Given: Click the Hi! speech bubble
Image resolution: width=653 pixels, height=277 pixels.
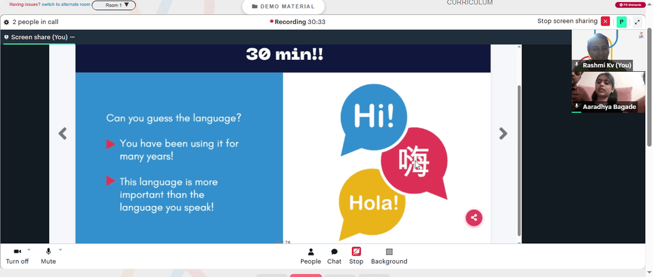Looking at the screenshot, I should [373, 119].
